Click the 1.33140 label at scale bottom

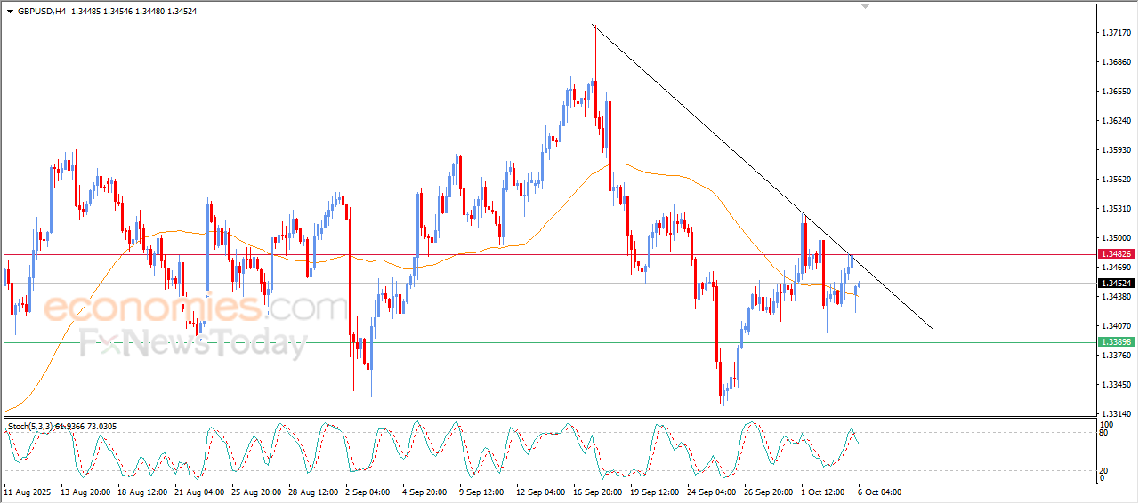click(1116, 414)
